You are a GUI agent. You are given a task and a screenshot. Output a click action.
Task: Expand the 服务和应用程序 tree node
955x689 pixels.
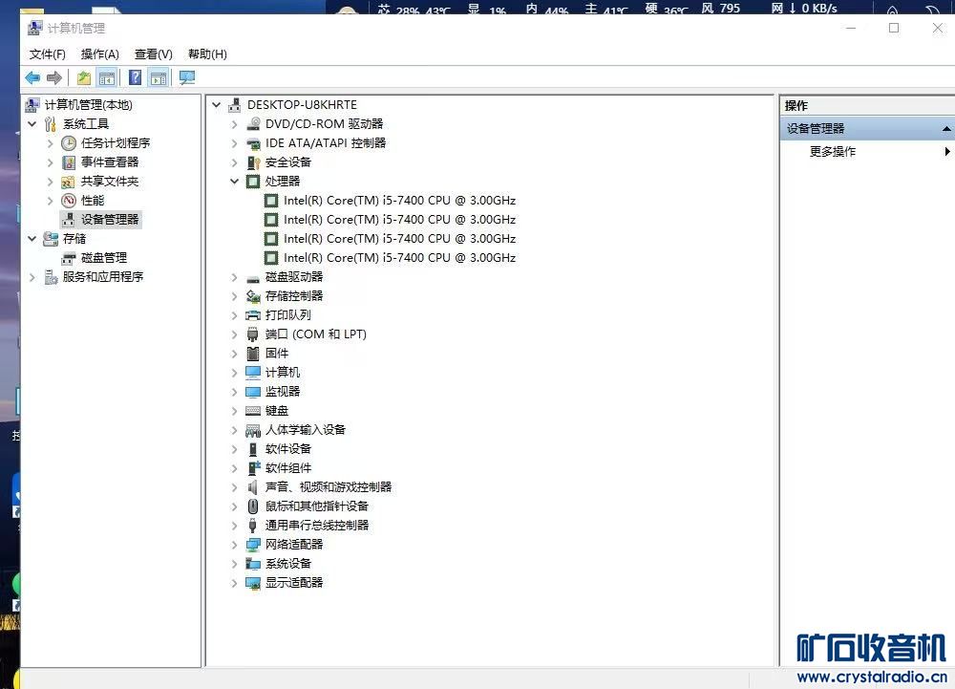tap(32, 277)
